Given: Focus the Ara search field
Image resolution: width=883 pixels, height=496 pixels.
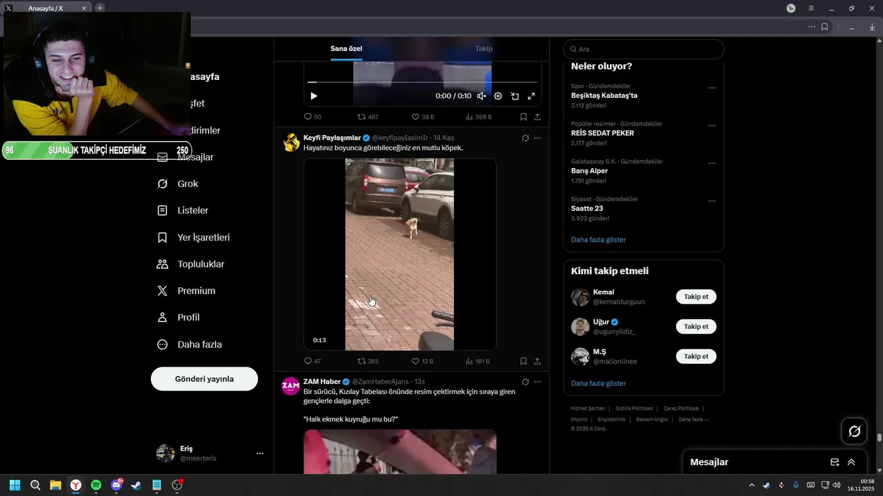Looking at the screenshot, I should (x=644, y=49).
